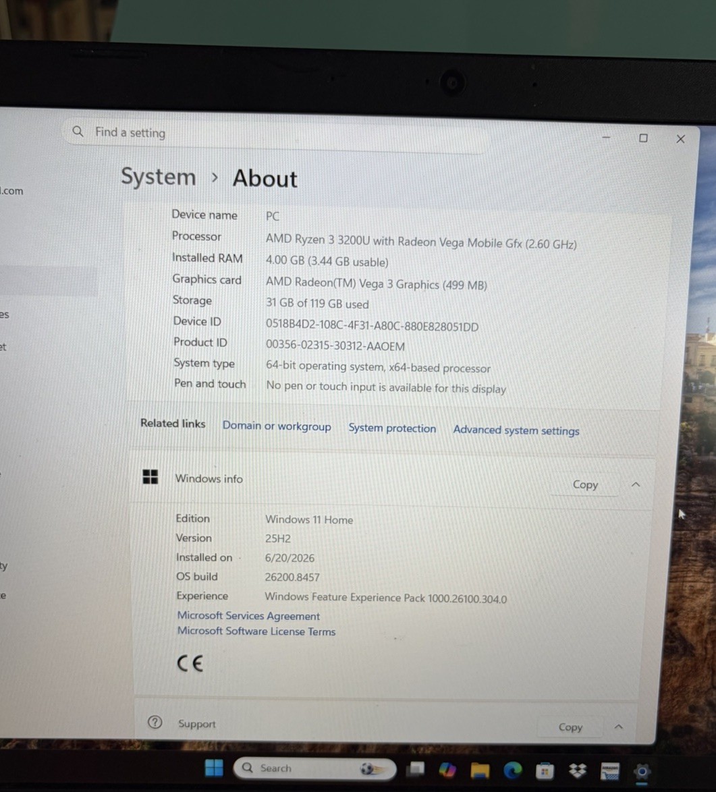Screen dimensions: 716x792
Task: Open Microsoft Software License Terms link
Action: tap(256, 631)
